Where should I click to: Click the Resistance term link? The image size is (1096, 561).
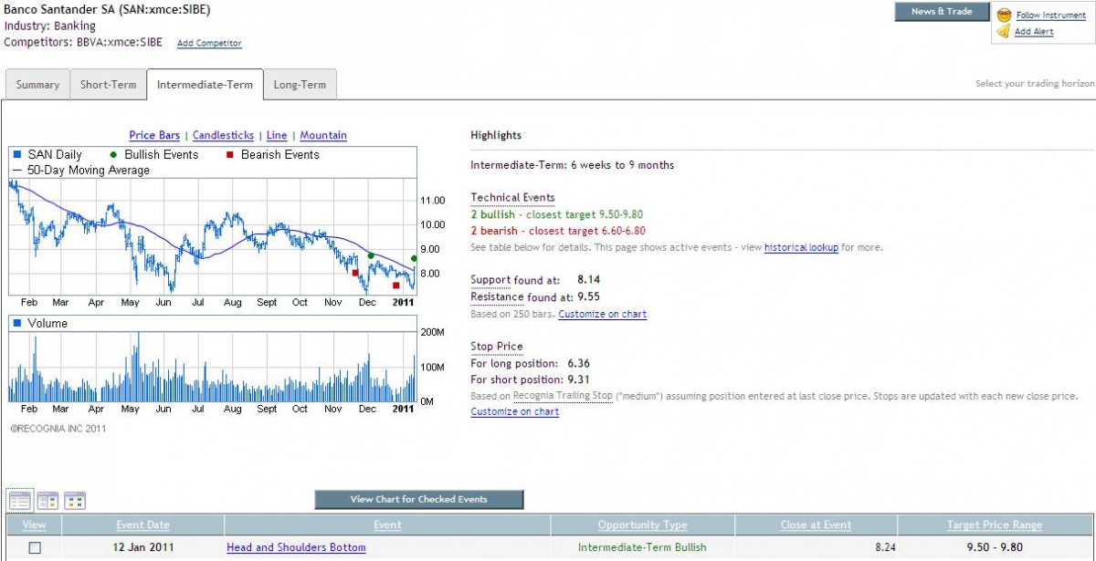[x=497, y=296]
